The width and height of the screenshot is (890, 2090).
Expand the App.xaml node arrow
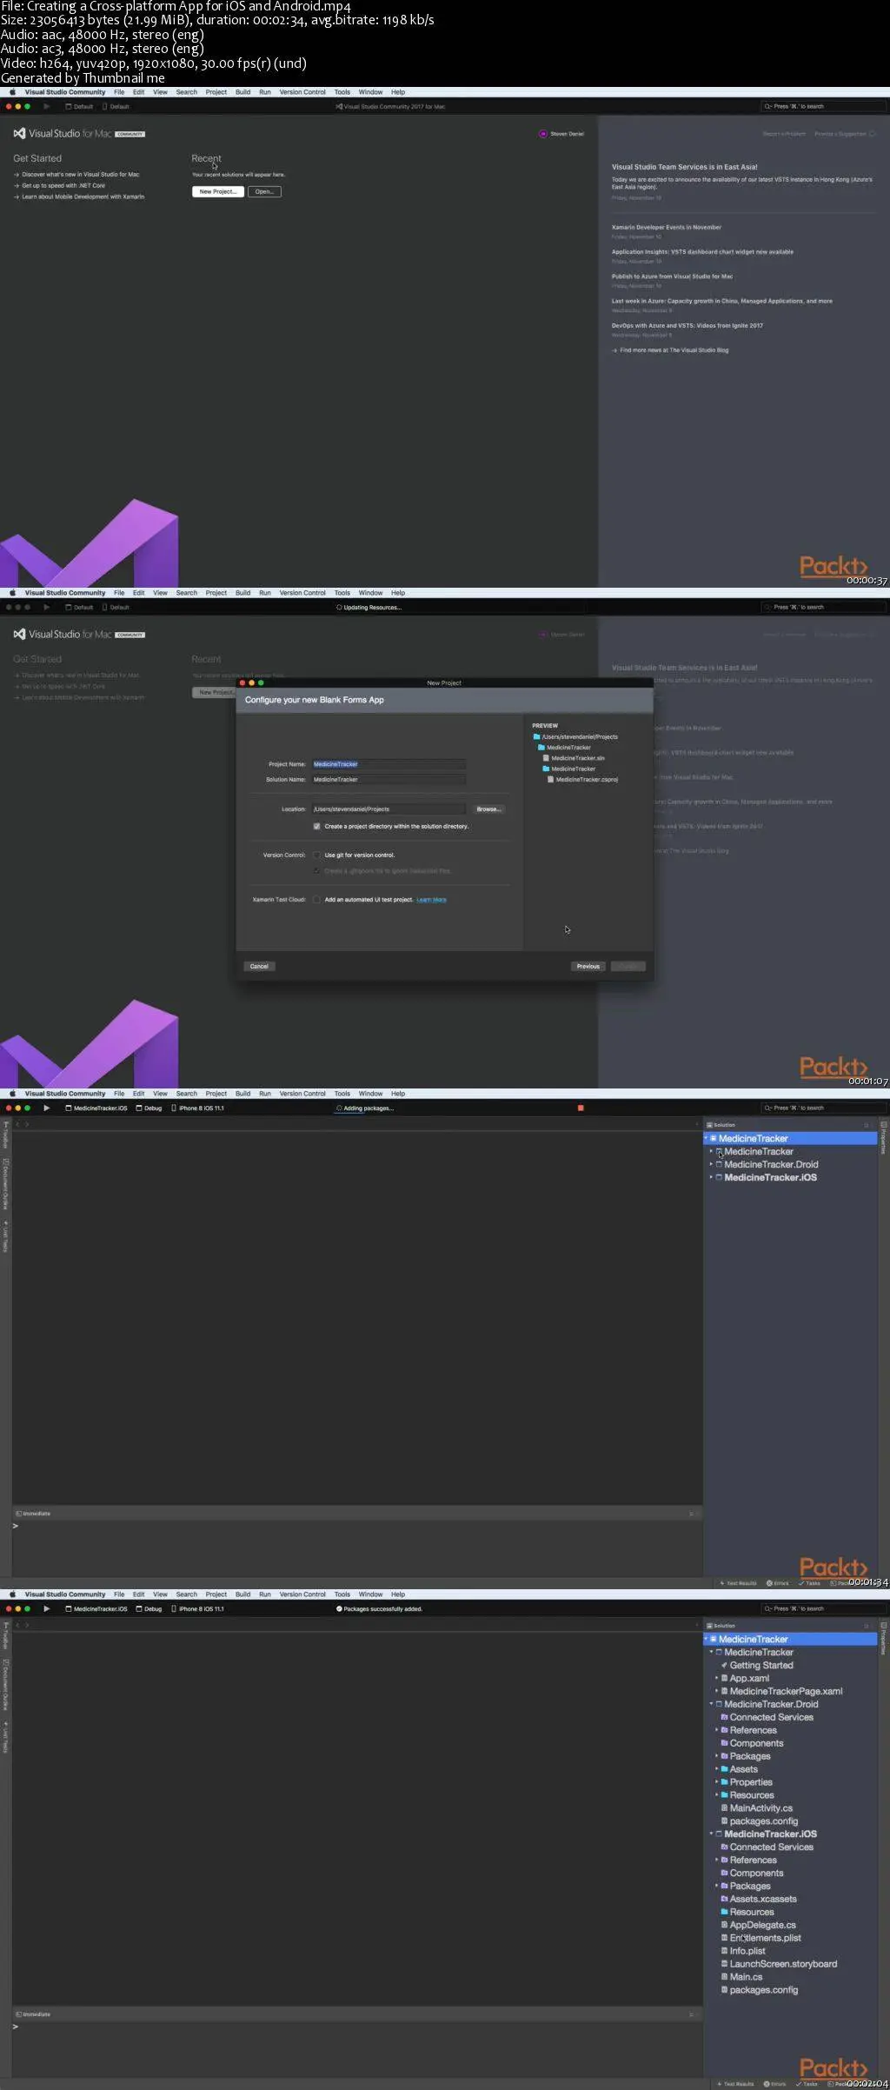pos(716,1678)
